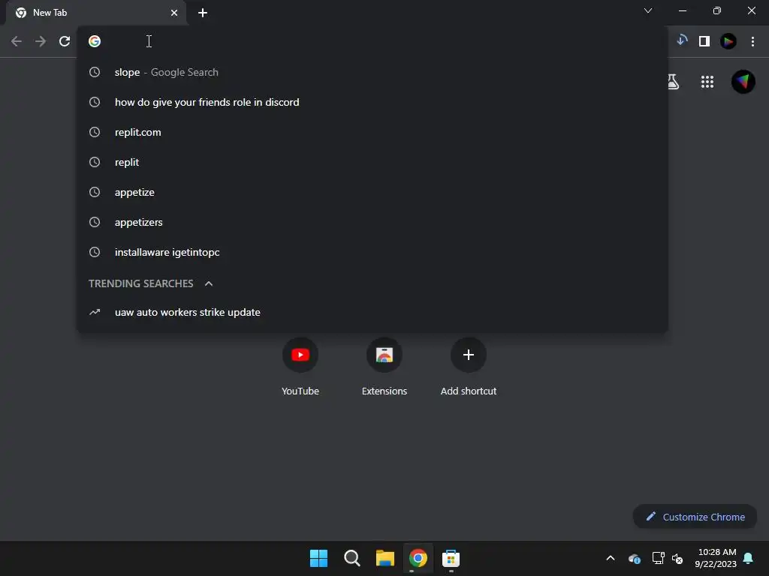Collapse the Trending Searches section
This screenshot has width=769, height=576.
pyautogui.click(x=209, y=283)
